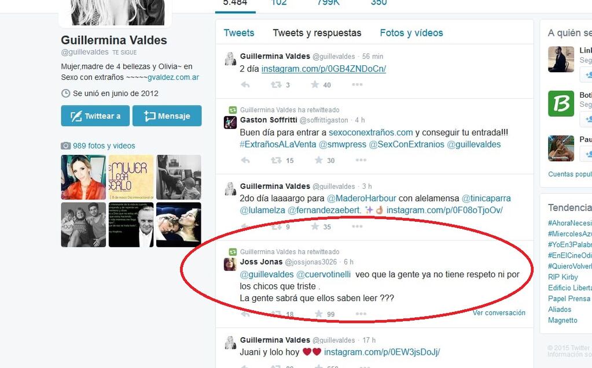Open more options on '2do día laaaargo' tweet

(x=357, y=226)
